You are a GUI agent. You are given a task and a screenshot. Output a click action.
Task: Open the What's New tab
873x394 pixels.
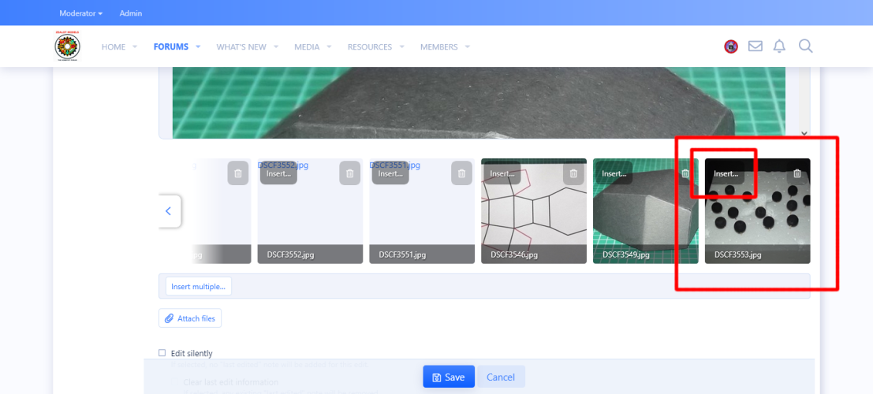241,46
